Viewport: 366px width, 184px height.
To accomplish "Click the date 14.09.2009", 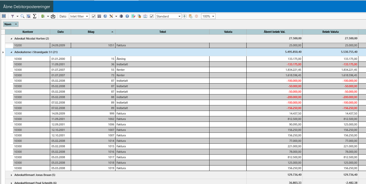I will 58,113.
